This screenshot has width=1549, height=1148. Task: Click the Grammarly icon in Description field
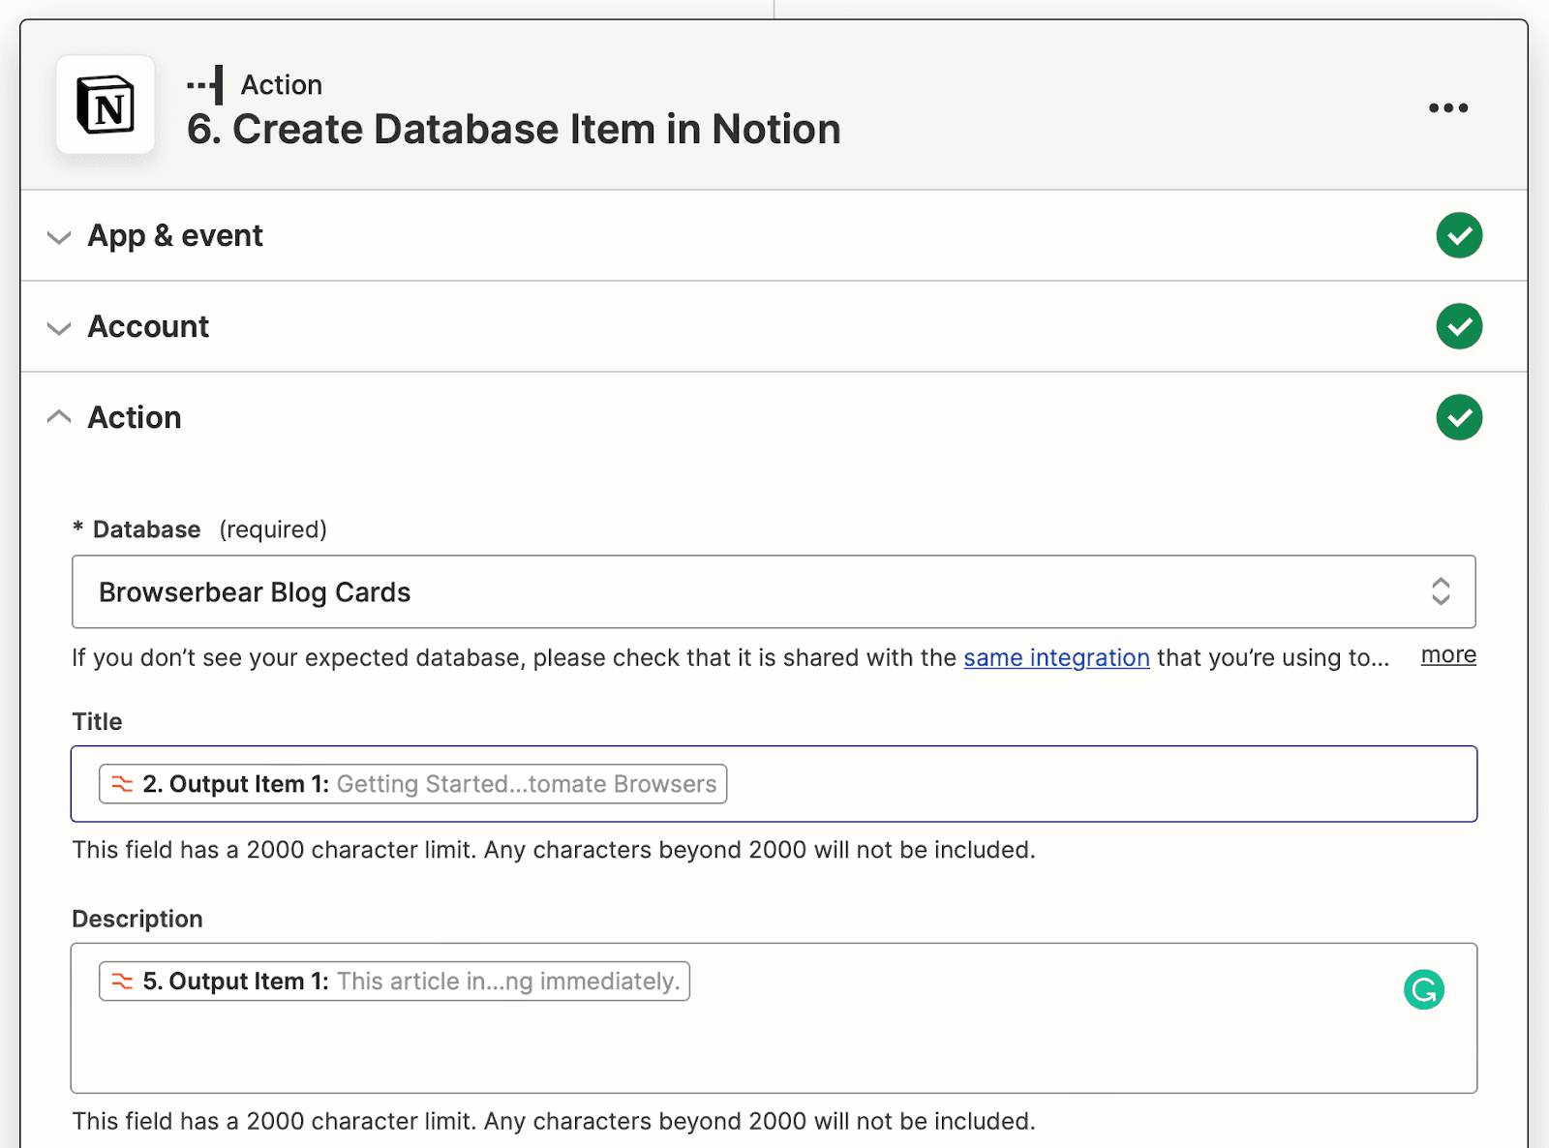[1423, 989]
